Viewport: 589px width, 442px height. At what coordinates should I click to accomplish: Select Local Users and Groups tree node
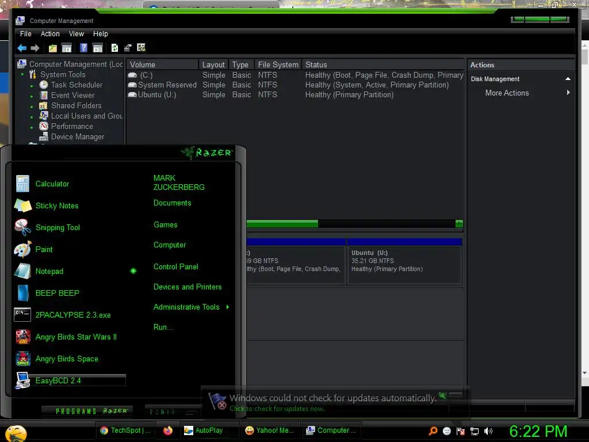[x=87, y=116]
